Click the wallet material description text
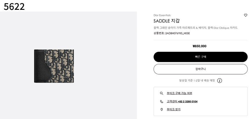This screenshot has height=119, width=250. 195,28
